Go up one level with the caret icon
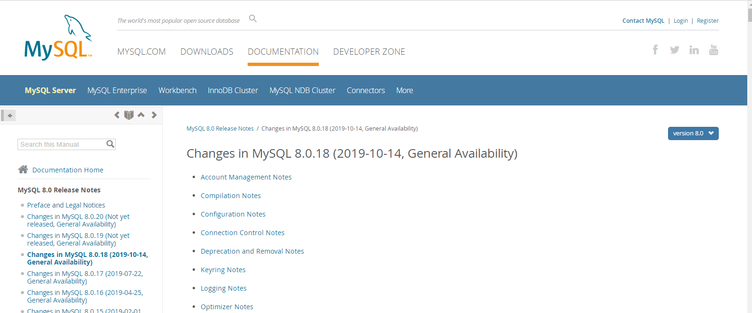This screenshot has width=752, height=313. click(141, 114)
